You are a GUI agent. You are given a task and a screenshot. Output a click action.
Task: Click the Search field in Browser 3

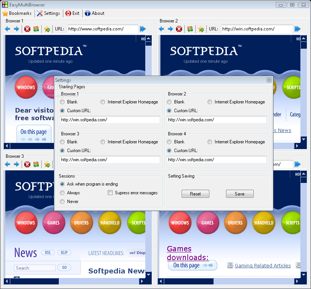[x=35, y=268]
